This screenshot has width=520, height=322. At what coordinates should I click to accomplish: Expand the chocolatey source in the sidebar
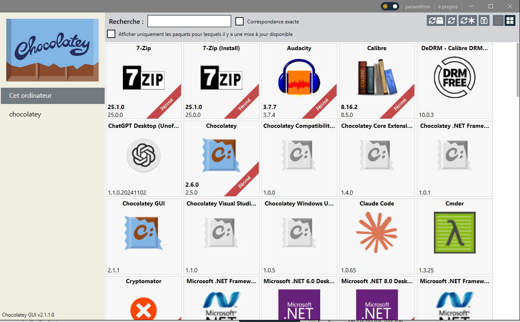click(24, 114)
